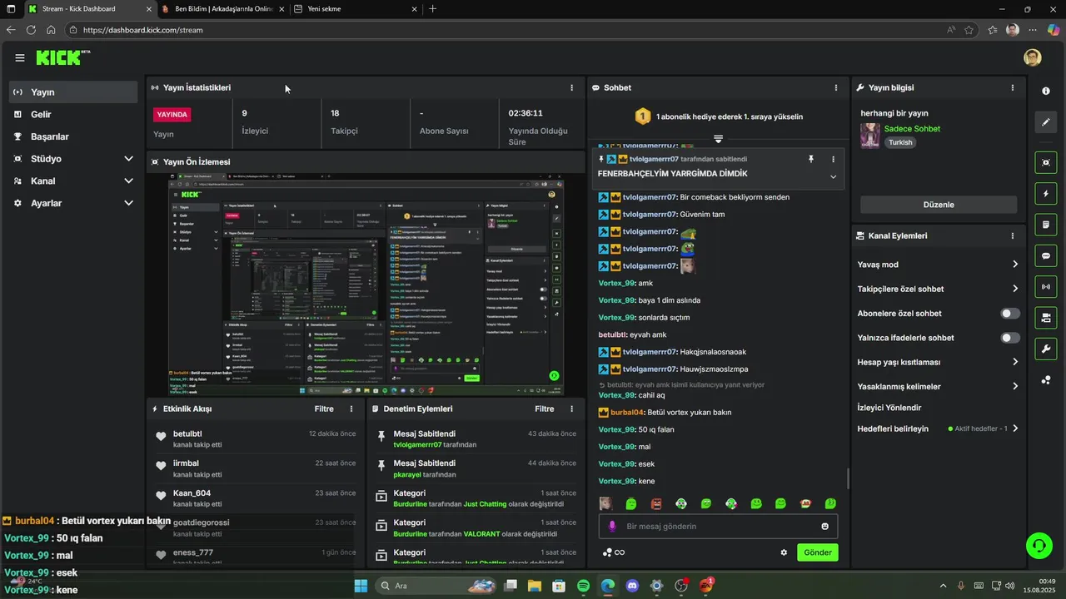
Task: Open Takipçilere özel sohbet arrow
Action: click(1015, 289)
